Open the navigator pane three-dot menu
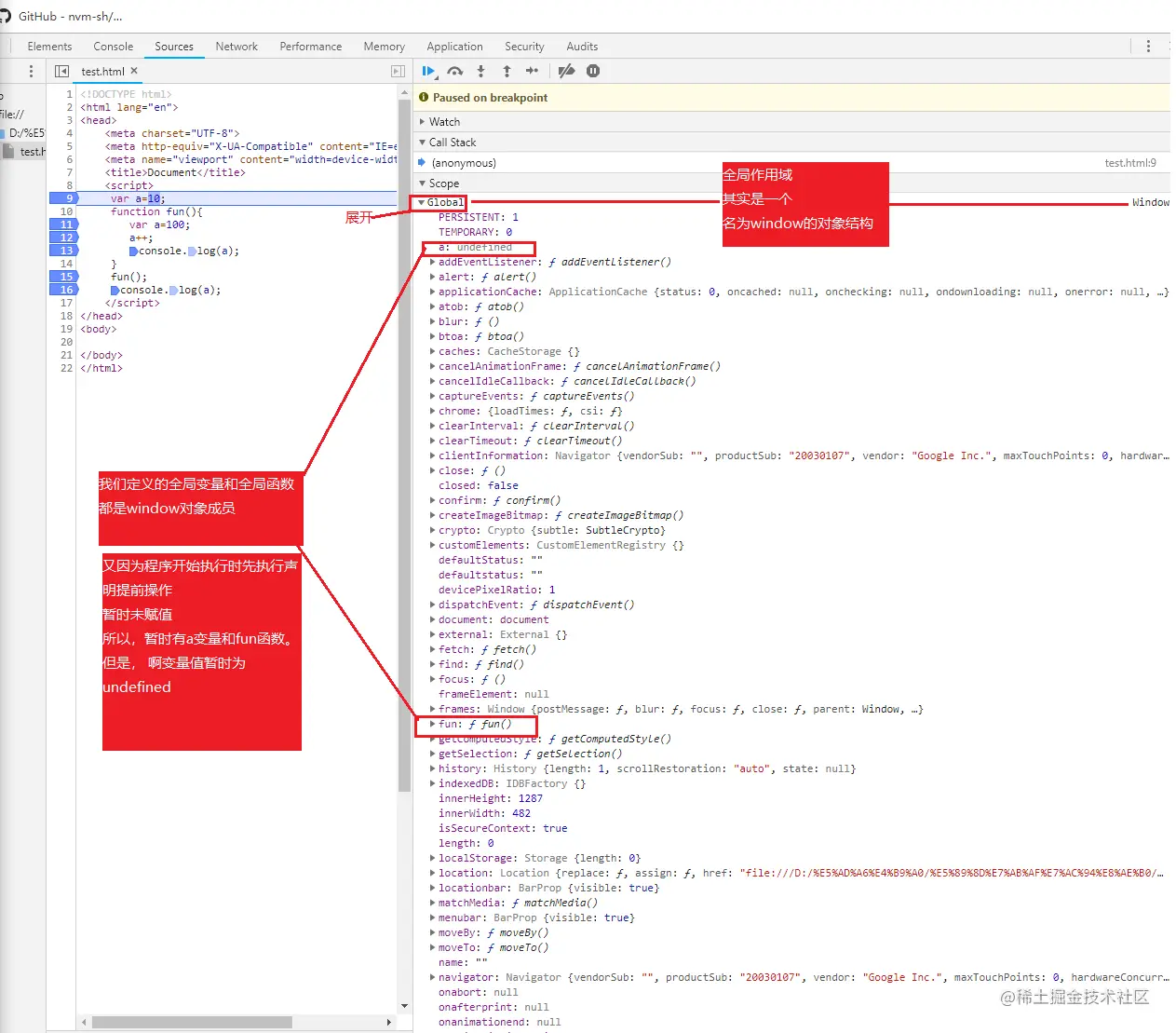 [31, 71]
